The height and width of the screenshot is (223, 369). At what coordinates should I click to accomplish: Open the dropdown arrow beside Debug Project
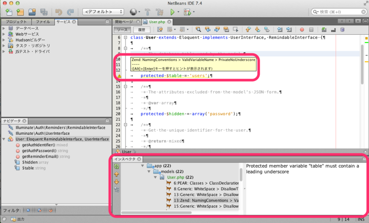194,12
